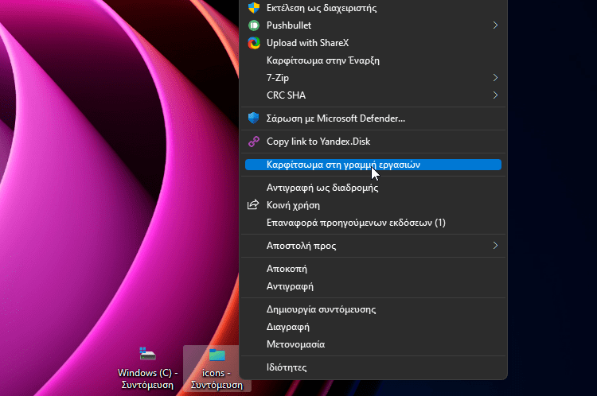Choose Αντιγραφή ως διαδρομής
Image resolution: width=597 pixels, height=396 pixels.
click(373, 188)
